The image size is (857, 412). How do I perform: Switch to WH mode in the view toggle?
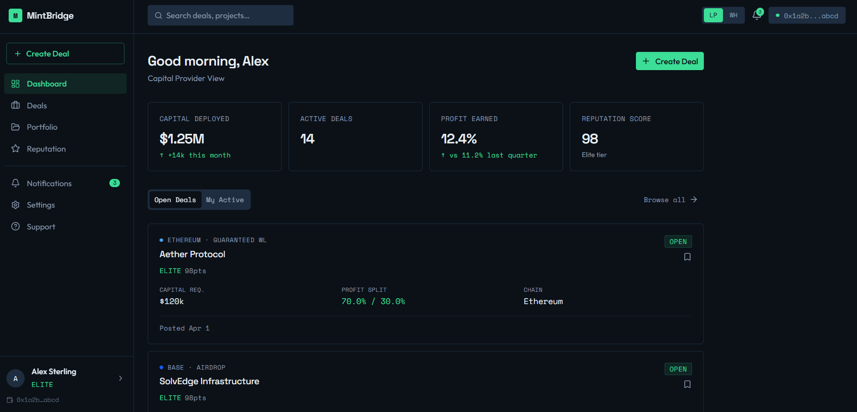734,15
